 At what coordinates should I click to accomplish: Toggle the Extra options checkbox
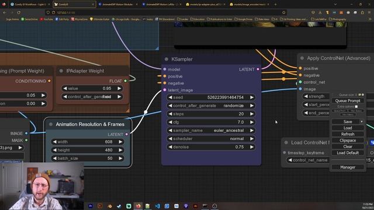tap(356, 106)
